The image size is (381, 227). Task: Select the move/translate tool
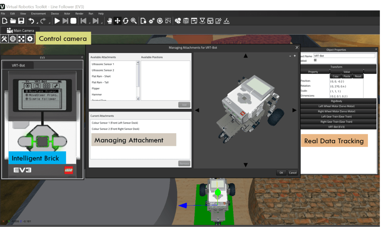coord(117,21)
